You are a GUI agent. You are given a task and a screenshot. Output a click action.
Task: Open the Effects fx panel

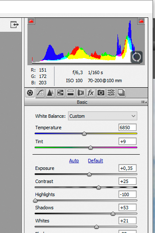pos(91,93)
